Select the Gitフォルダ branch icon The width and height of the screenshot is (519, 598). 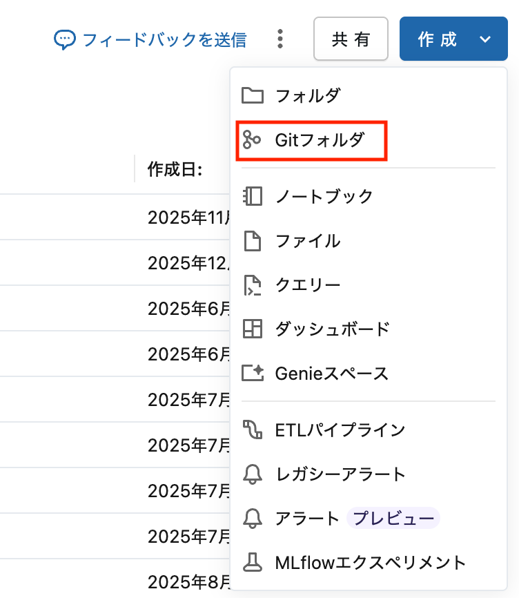(253, 139)
